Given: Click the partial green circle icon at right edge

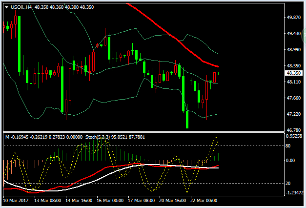Looking at the screenshot, I should (x=304, y=36).
